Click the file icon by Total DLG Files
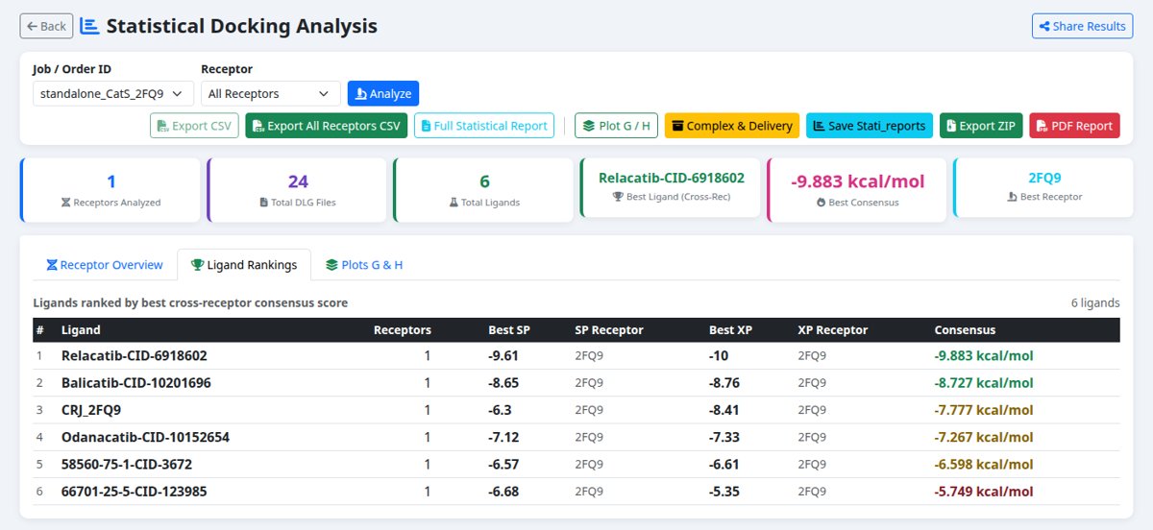Screen dimensions: 1153x530 tap(263, 203)
